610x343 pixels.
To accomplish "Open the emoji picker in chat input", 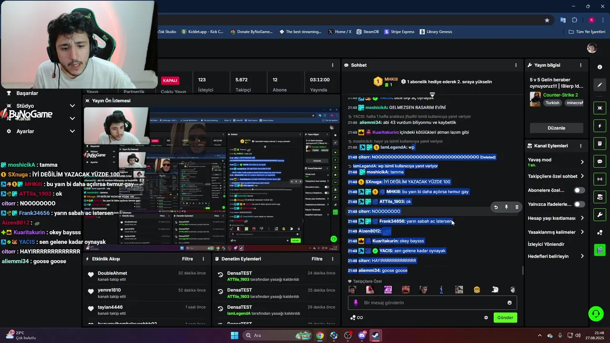I will (x=509, y=303).
